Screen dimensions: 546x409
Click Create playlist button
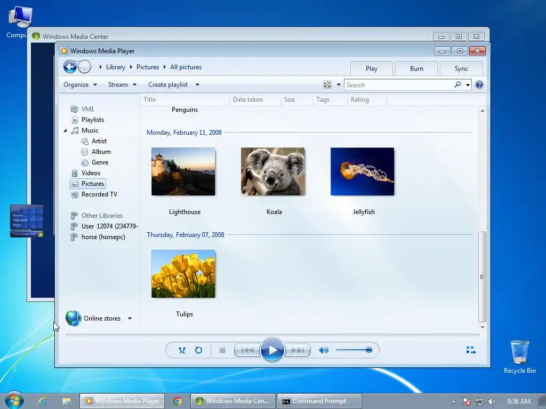[168, 85]
